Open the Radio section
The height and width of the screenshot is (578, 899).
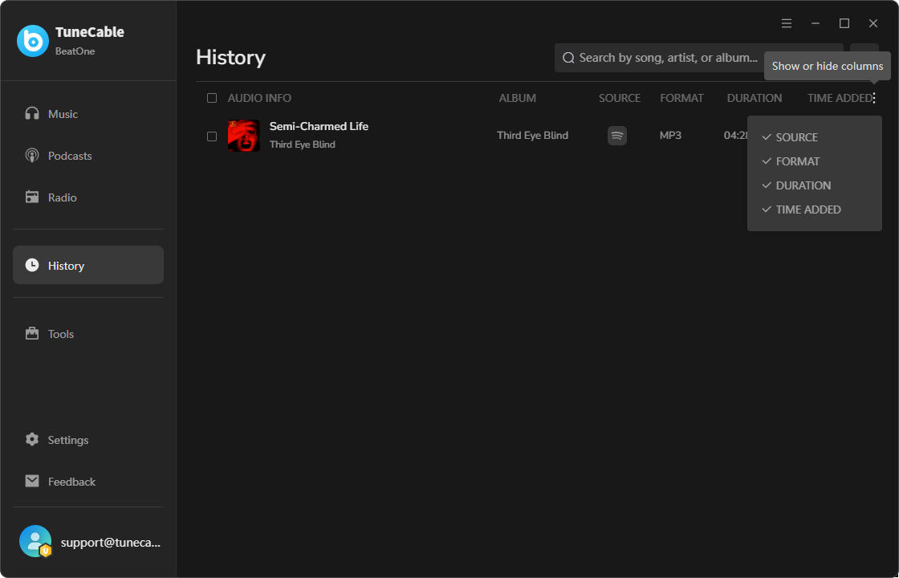[88, 197]
